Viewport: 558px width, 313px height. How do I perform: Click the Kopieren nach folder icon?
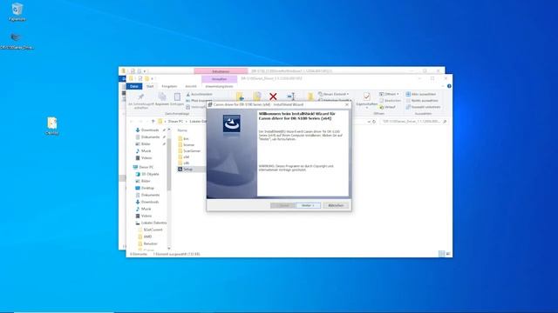coord(257,97)
